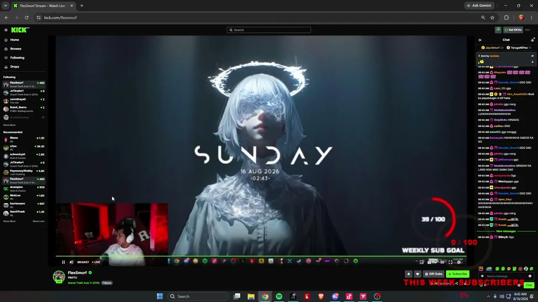Open the Kick TV icon in header
The width and height of the screenshot is (538, 302).
498,30
